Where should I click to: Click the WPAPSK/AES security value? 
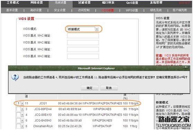pos(102,109)
